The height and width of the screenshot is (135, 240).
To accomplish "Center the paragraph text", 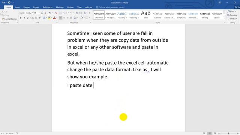I will coord(64,18).
